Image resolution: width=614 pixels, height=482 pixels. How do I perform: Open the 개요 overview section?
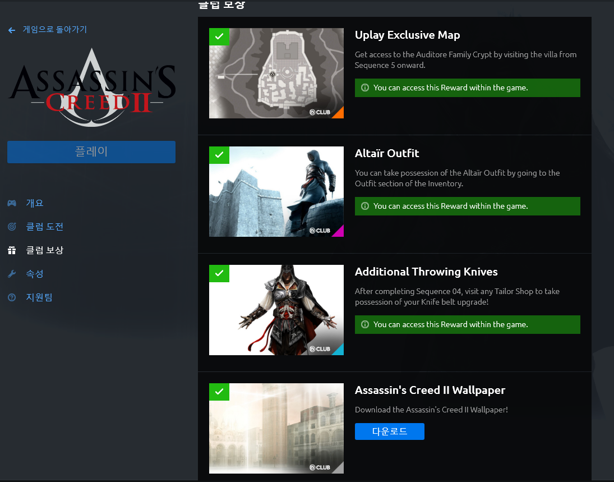coord(35,203)
